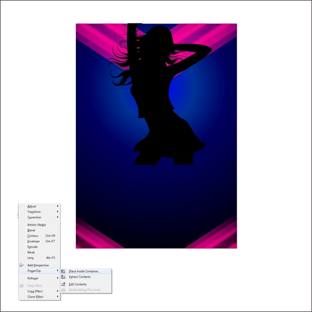Click the Envelope menu item
This screenshot has height=312, width=312.
[x=34, y=241]
